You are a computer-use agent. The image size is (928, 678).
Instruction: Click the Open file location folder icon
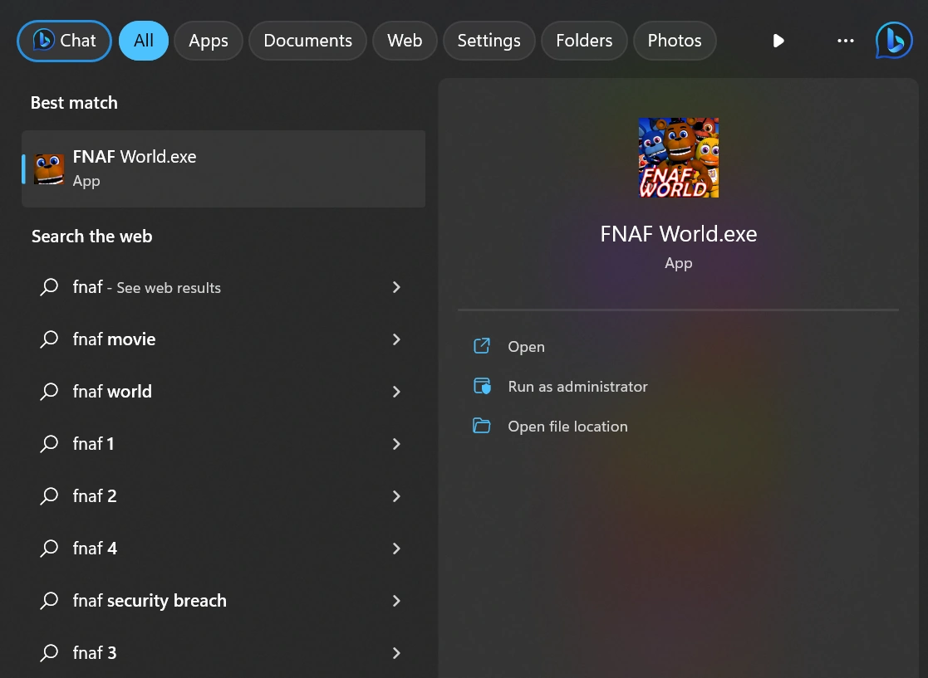[482, 426]
